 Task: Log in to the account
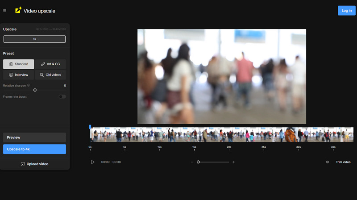tap(346, 11)
